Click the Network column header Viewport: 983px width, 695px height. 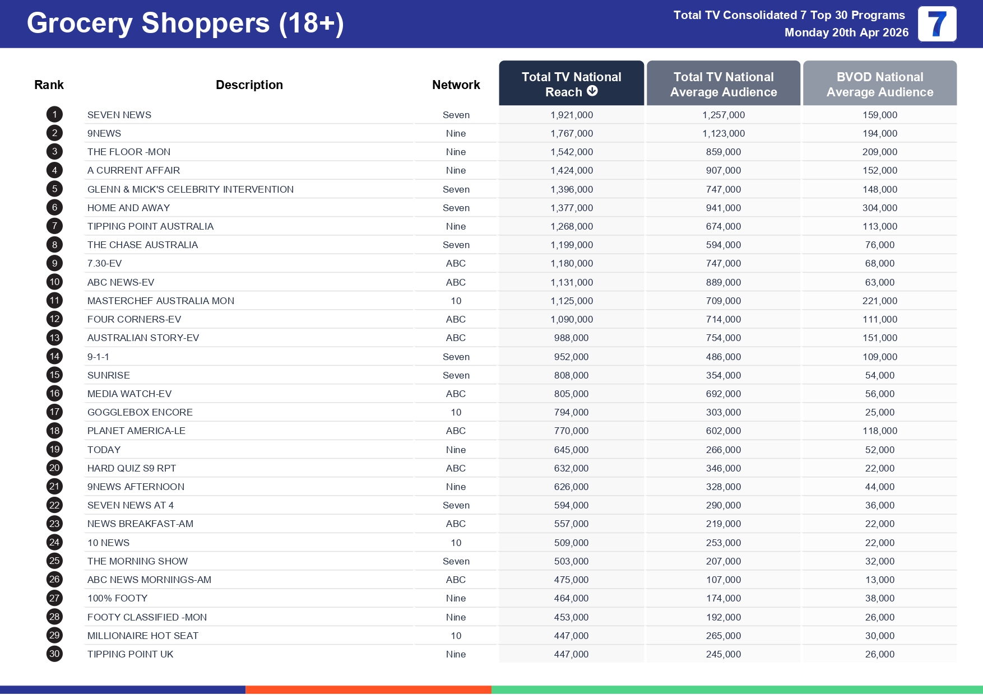click(x=456, y=85)
